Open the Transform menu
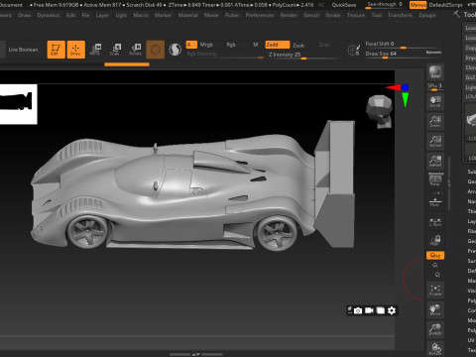Image resolution: width=476 pixels, height=357 pixels. pyautogui.click(x=400, y=15)
